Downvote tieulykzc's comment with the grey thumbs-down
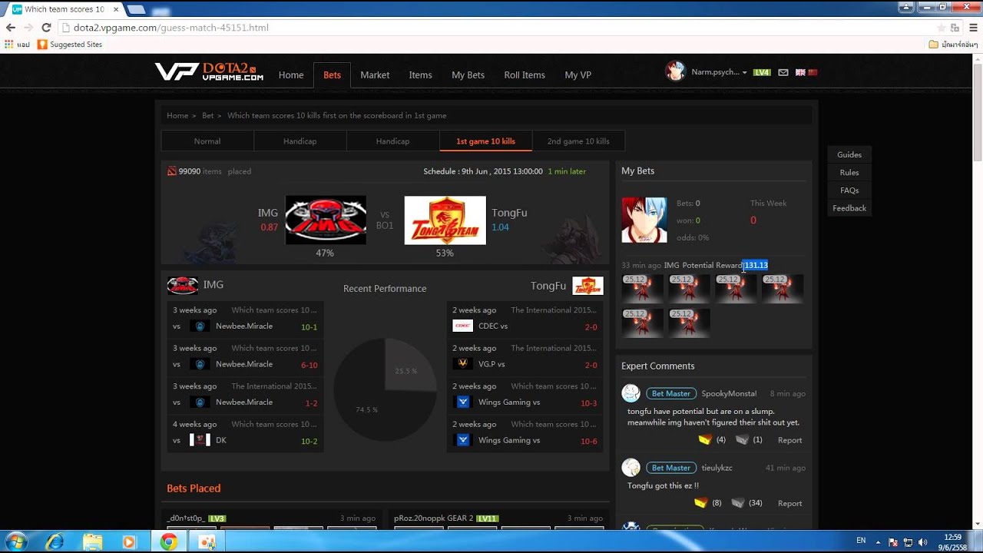The height and width of the screenshot is (553, 983). point(738,503)
